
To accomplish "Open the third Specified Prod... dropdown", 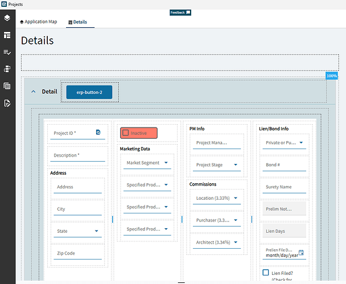I will pyautogui.click(x=147, y=229).
